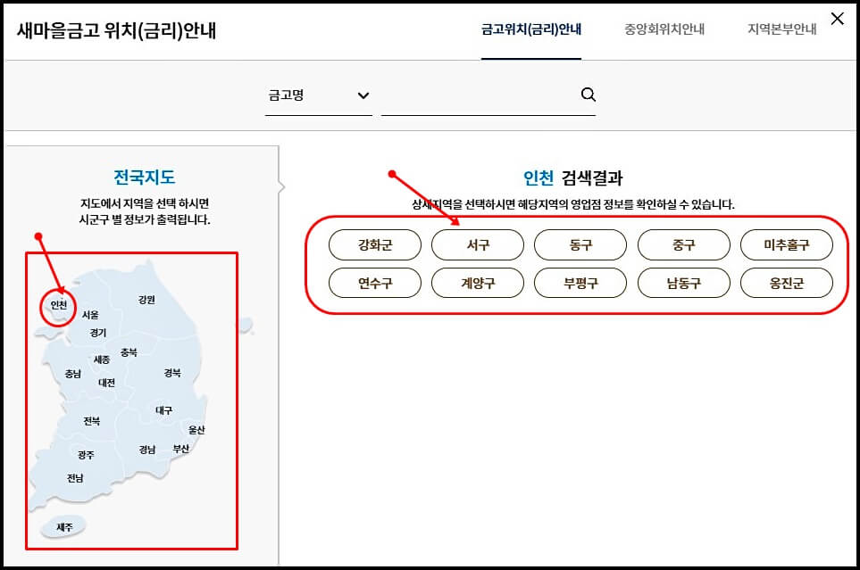The width and height of the screenshot is (860, 570).
Task: Click the search text input field
Action: point(479,95)
